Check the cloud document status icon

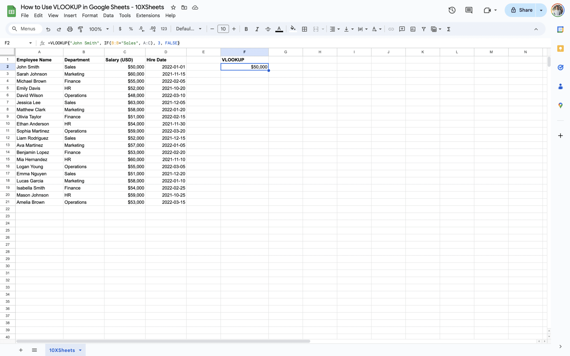click(x=195, y=8)
